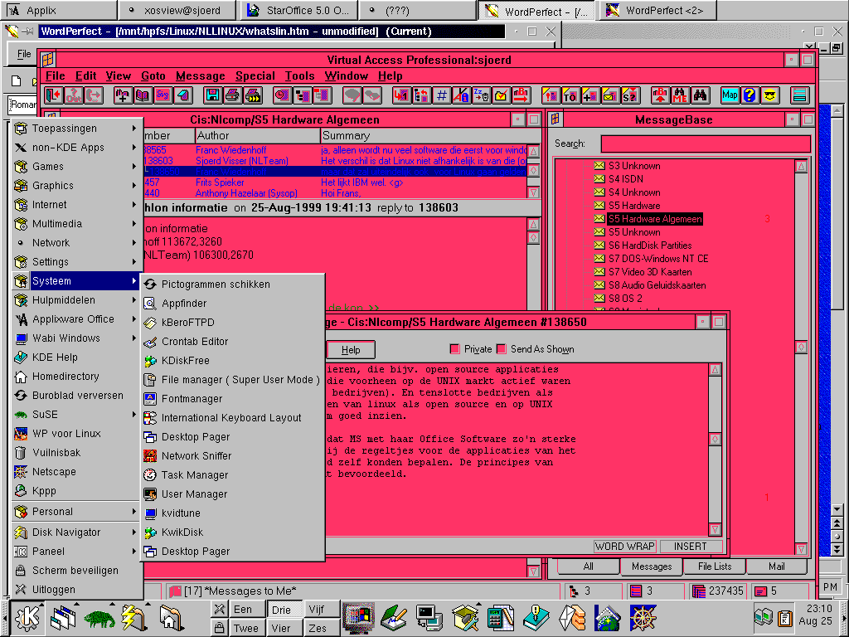Viewport: 849px width, 637px height.
Task: Click the blue question mark help icon
Action: pyautogui.click(x=750, y=95)
